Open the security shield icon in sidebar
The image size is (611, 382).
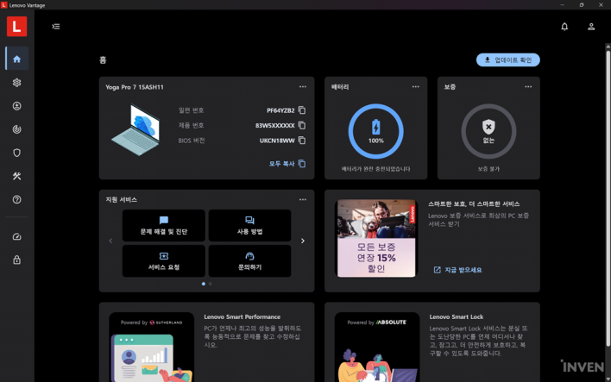16,153
